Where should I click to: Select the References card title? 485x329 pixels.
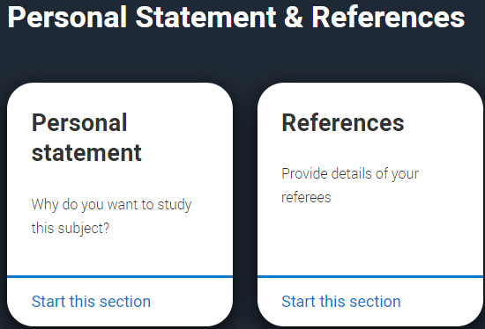(343, 123)
